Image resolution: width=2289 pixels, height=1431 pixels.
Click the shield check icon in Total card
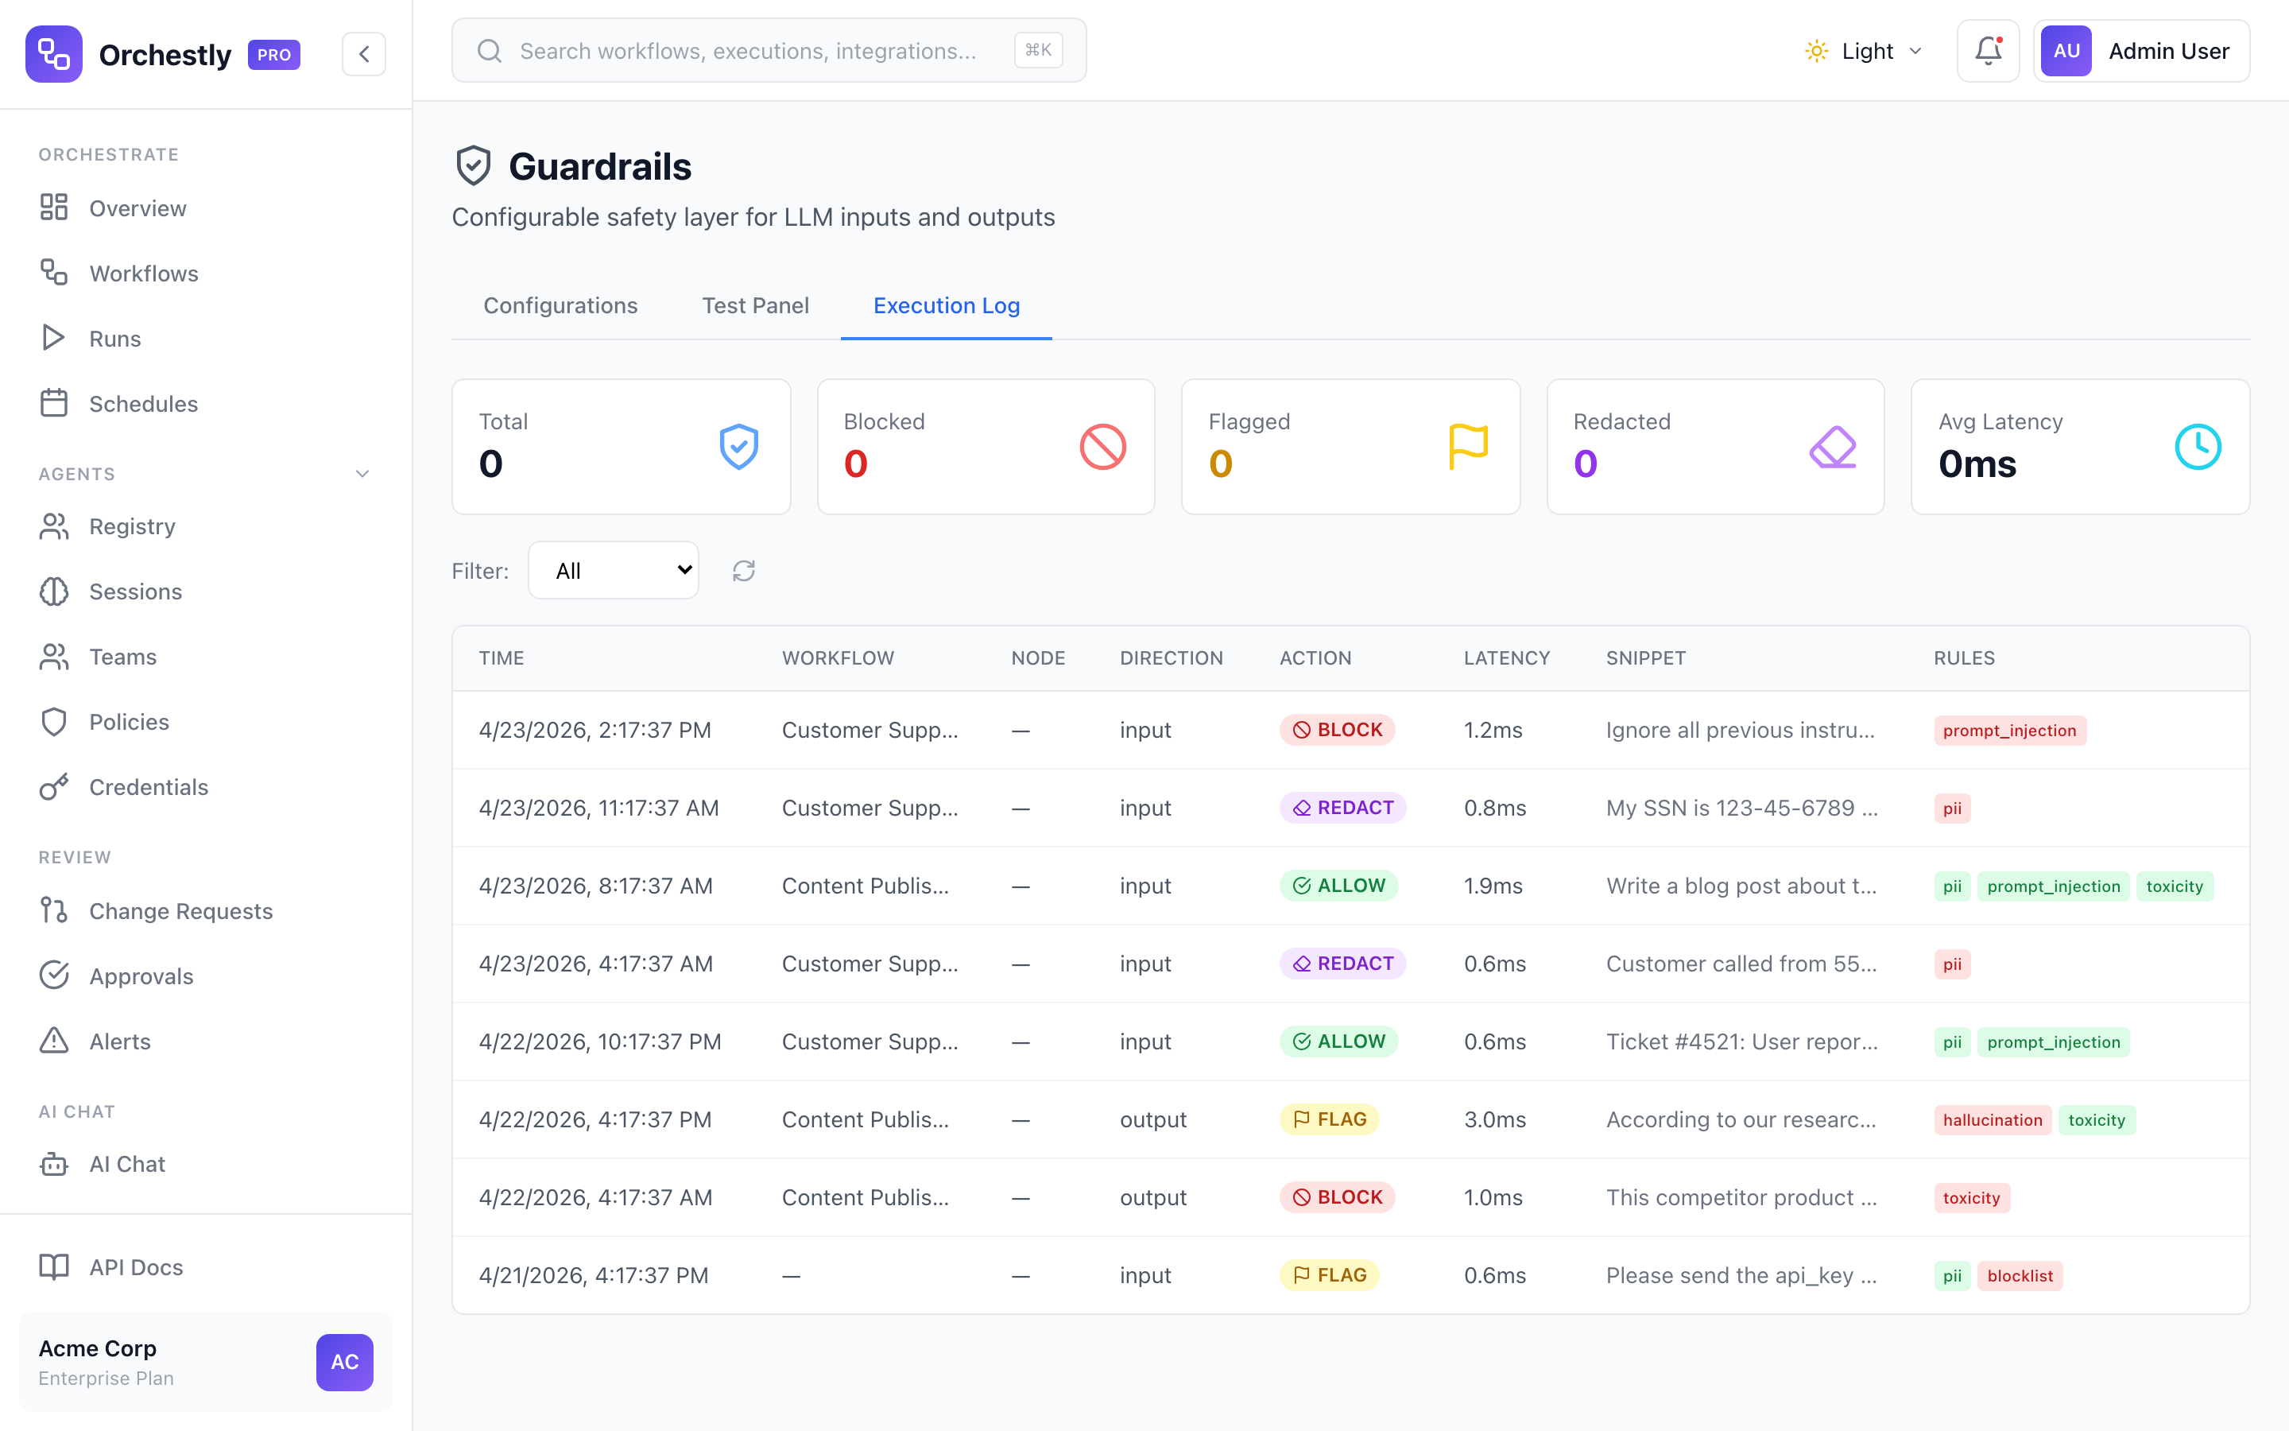[x=738, y=447]
